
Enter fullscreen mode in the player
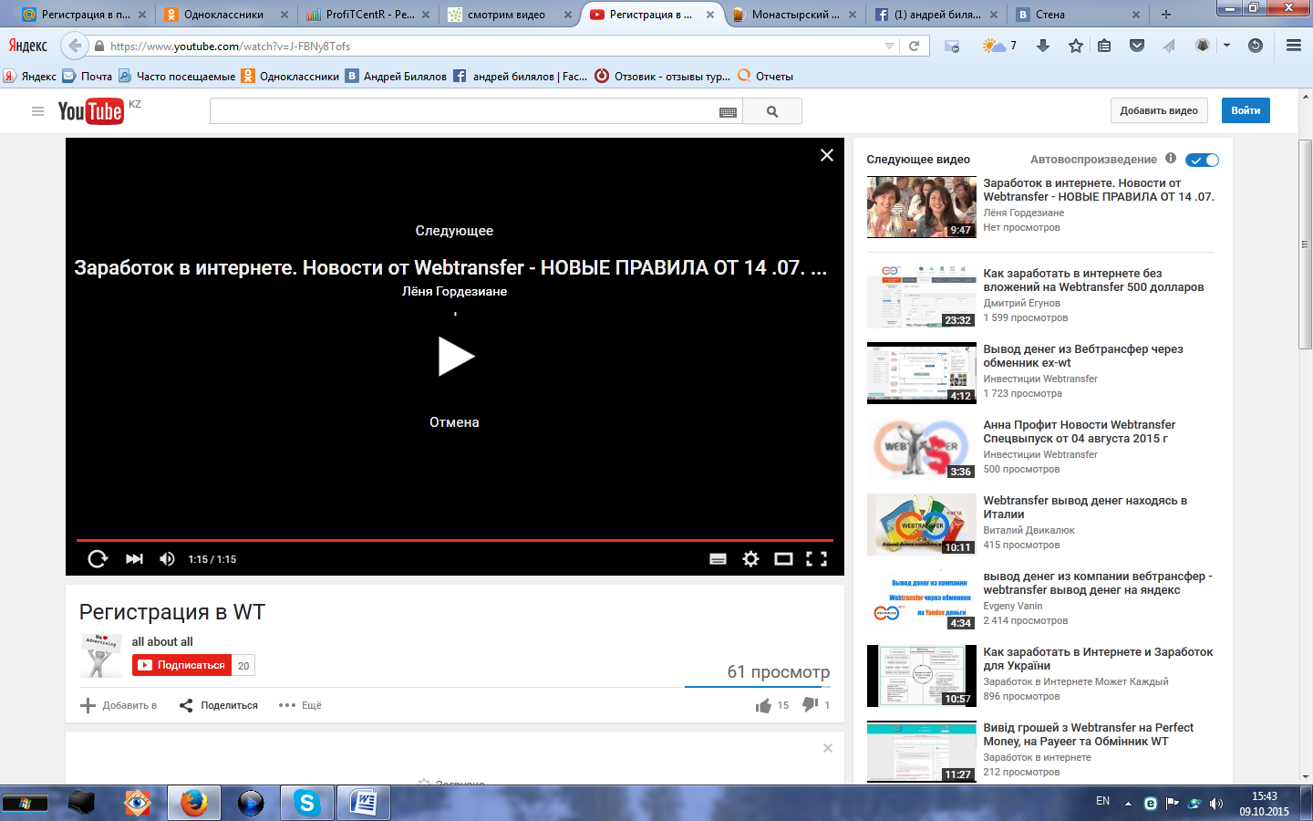click(816, 559)
